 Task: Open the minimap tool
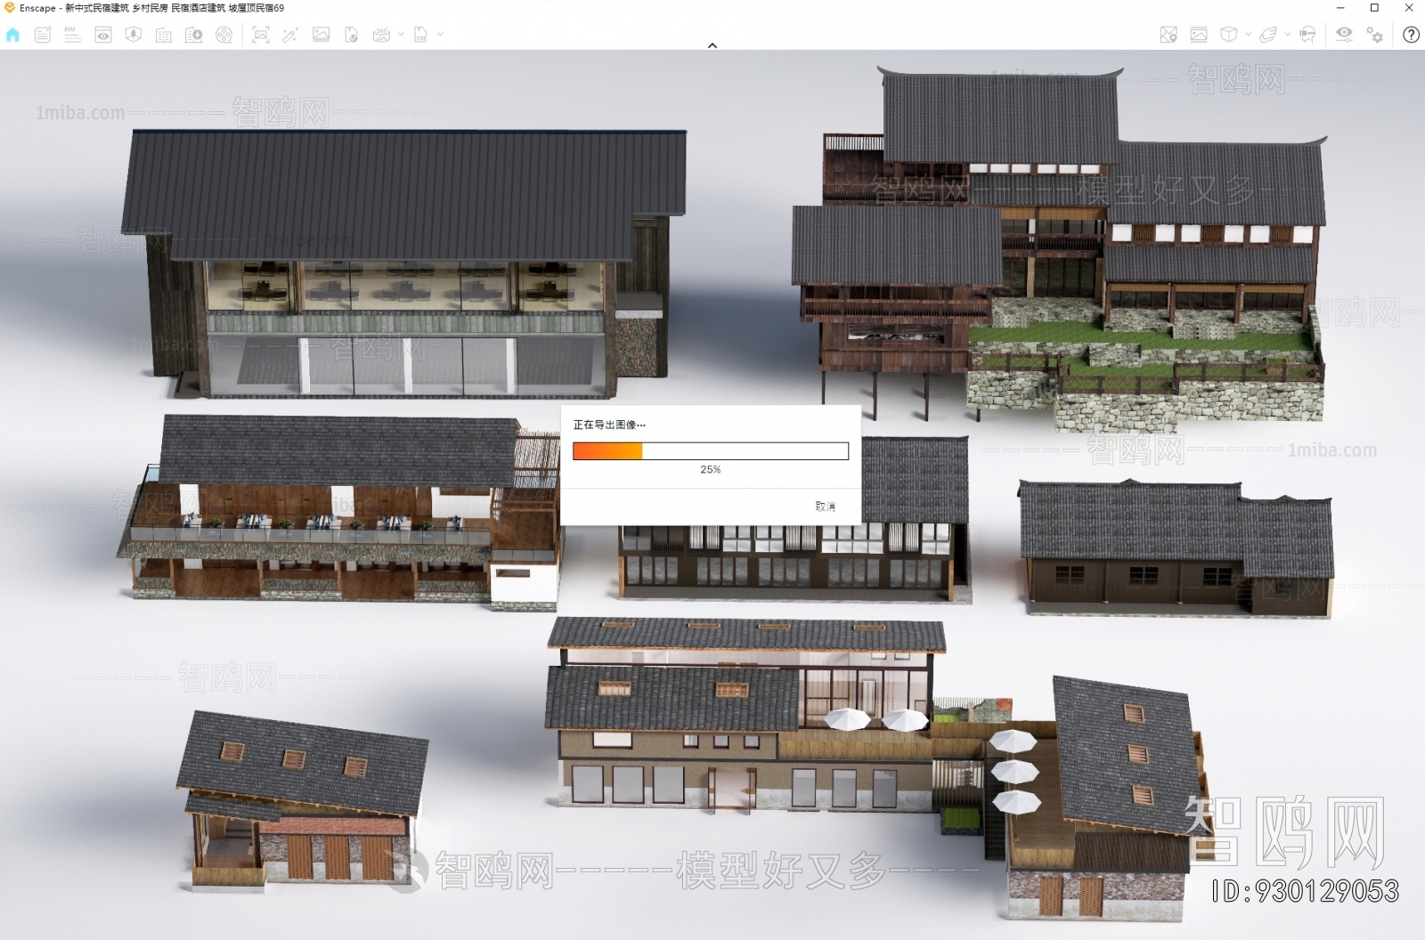point(1168,36)
